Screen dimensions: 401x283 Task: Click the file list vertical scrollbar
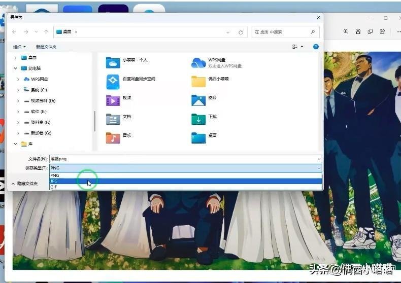tap(321, 86)
